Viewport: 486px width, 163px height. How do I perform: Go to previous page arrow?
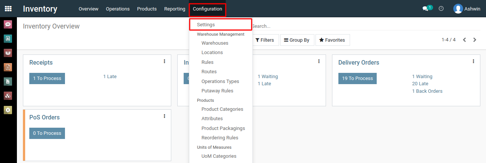[465, 40]
